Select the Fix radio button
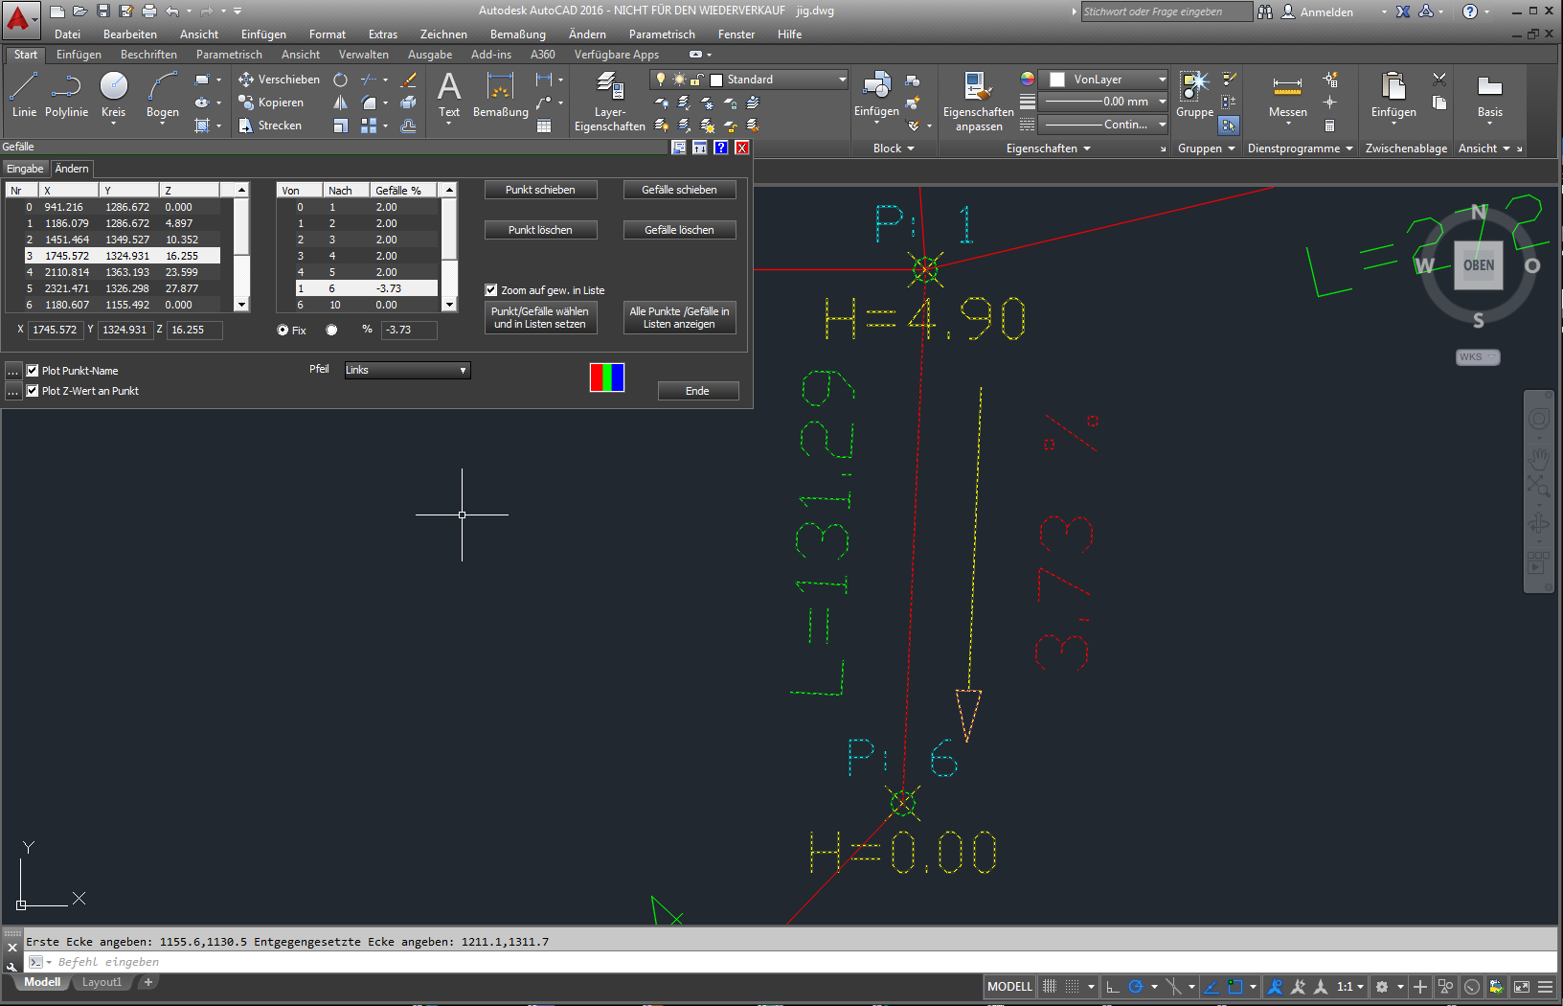Screen dimensions: 1563x1006 (x=283, y=331)
